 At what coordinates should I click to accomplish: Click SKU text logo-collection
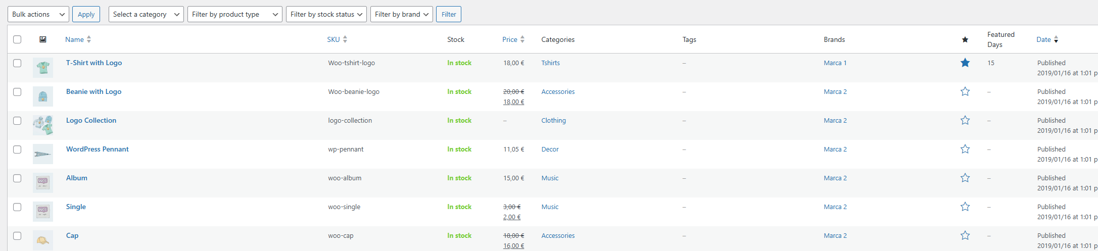point(350,120)
